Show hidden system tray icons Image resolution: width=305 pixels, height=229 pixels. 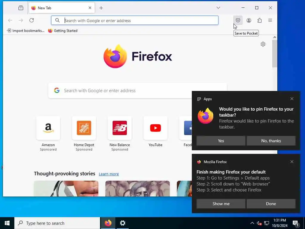(x=252, y=223)
